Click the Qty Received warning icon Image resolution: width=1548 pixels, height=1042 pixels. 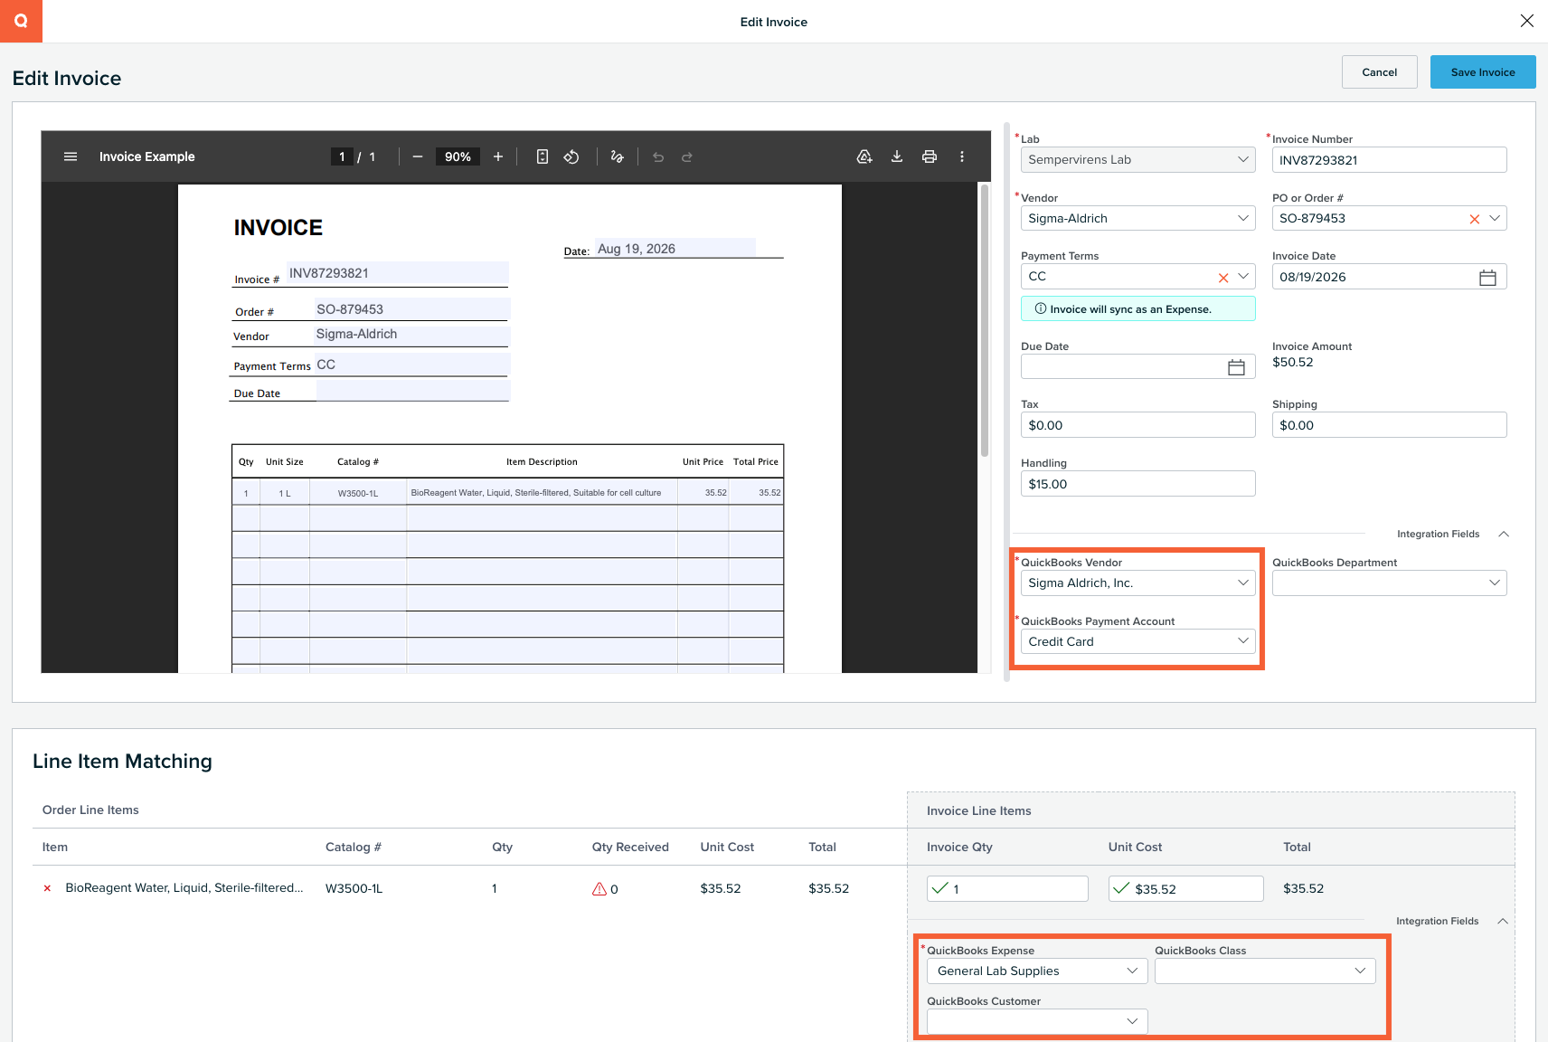point(599,889)
